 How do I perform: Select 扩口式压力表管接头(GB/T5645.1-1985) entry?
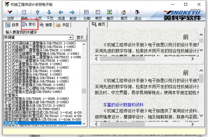(x=35, y=85)
